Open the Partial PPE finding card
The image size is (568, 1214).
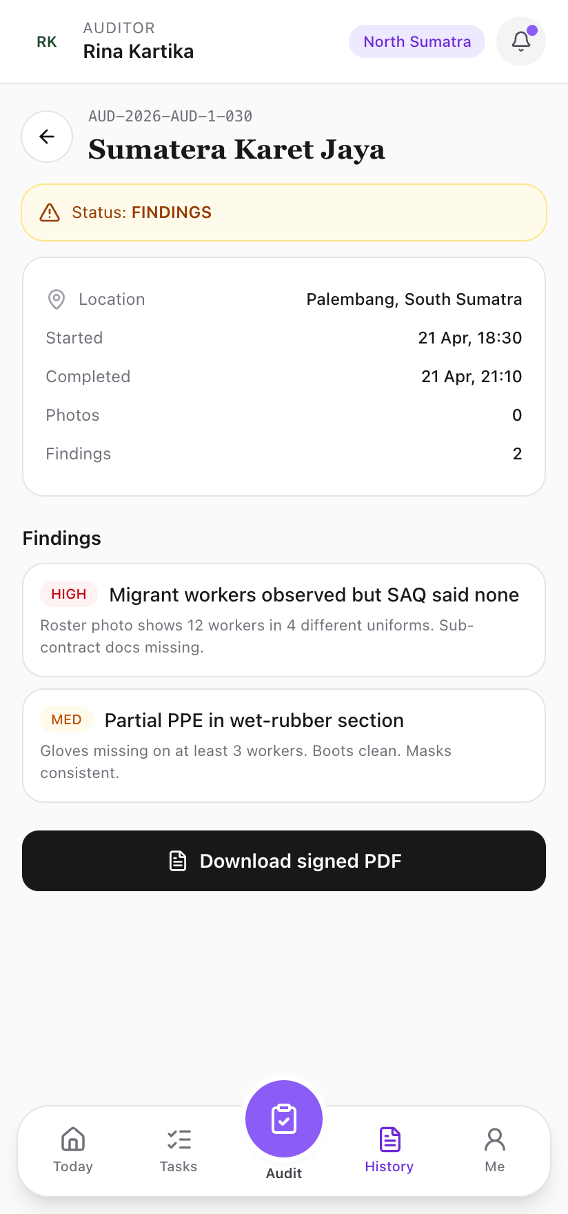pyautogui.click(x=284, y=746)
